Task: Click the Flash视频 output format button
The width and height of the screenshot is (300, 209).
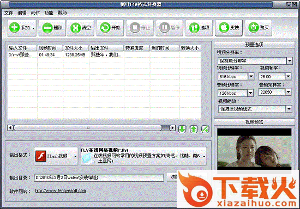Action: tap(56, 156)
